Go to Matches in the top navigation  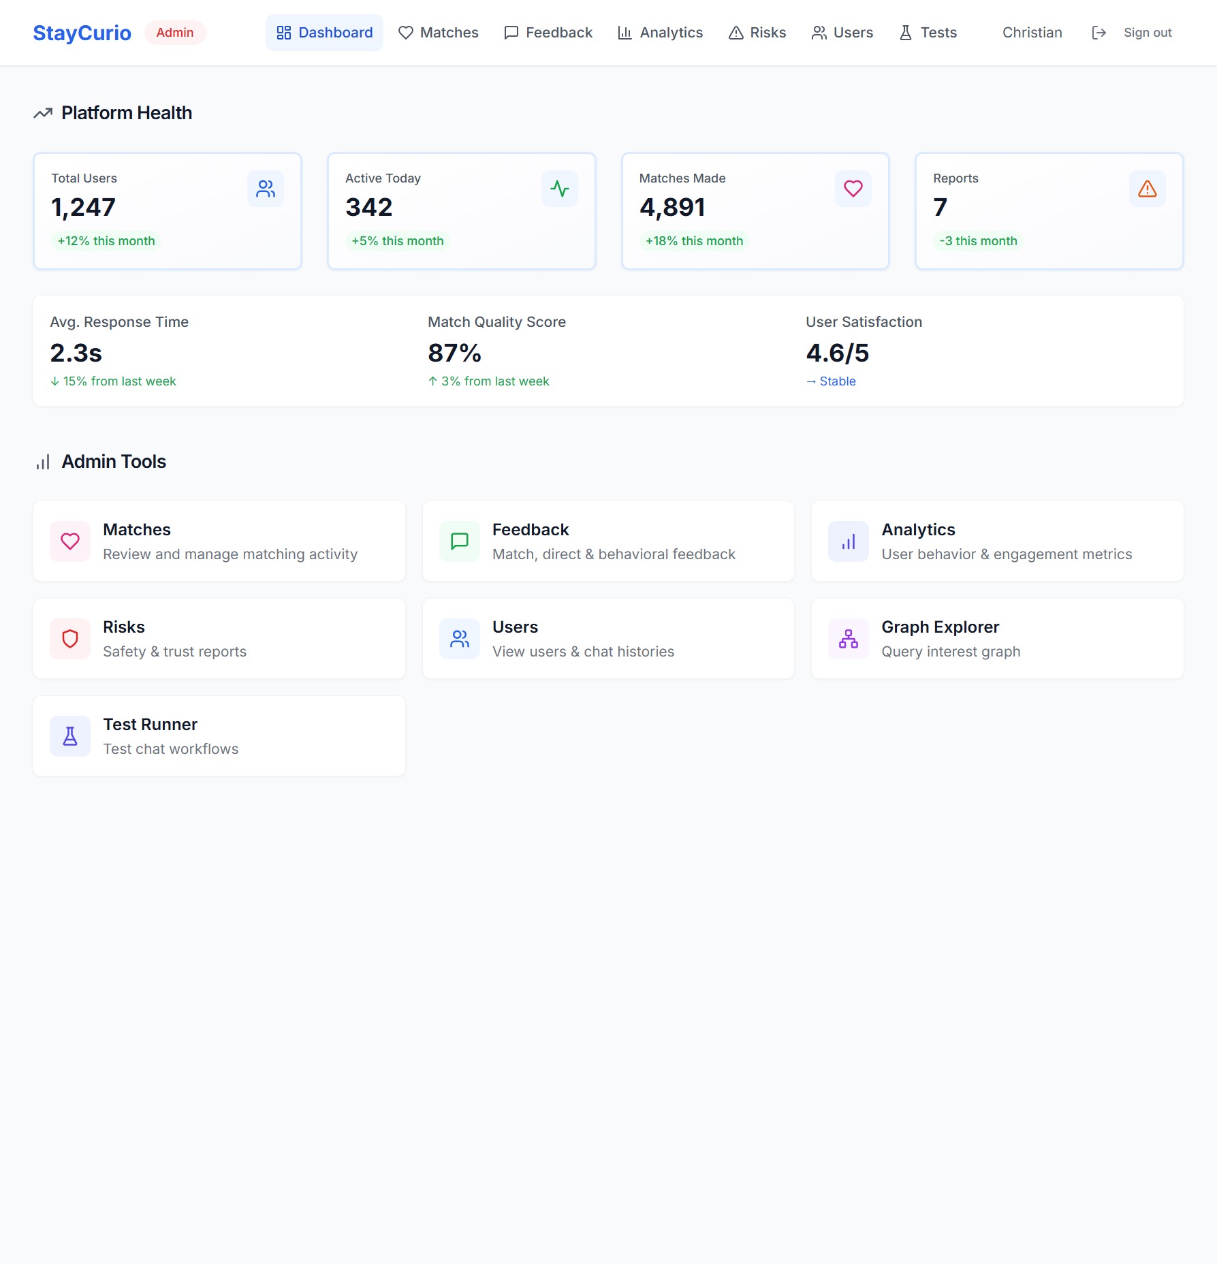(x=439, y=33)
